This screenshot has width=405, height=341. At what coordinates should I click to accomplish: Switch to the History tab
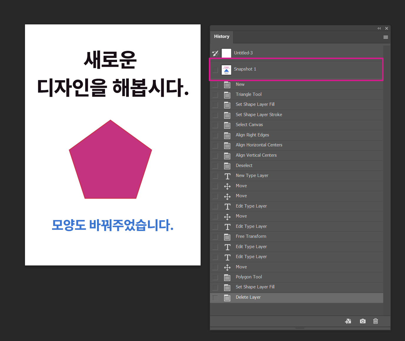click(221, 37)
